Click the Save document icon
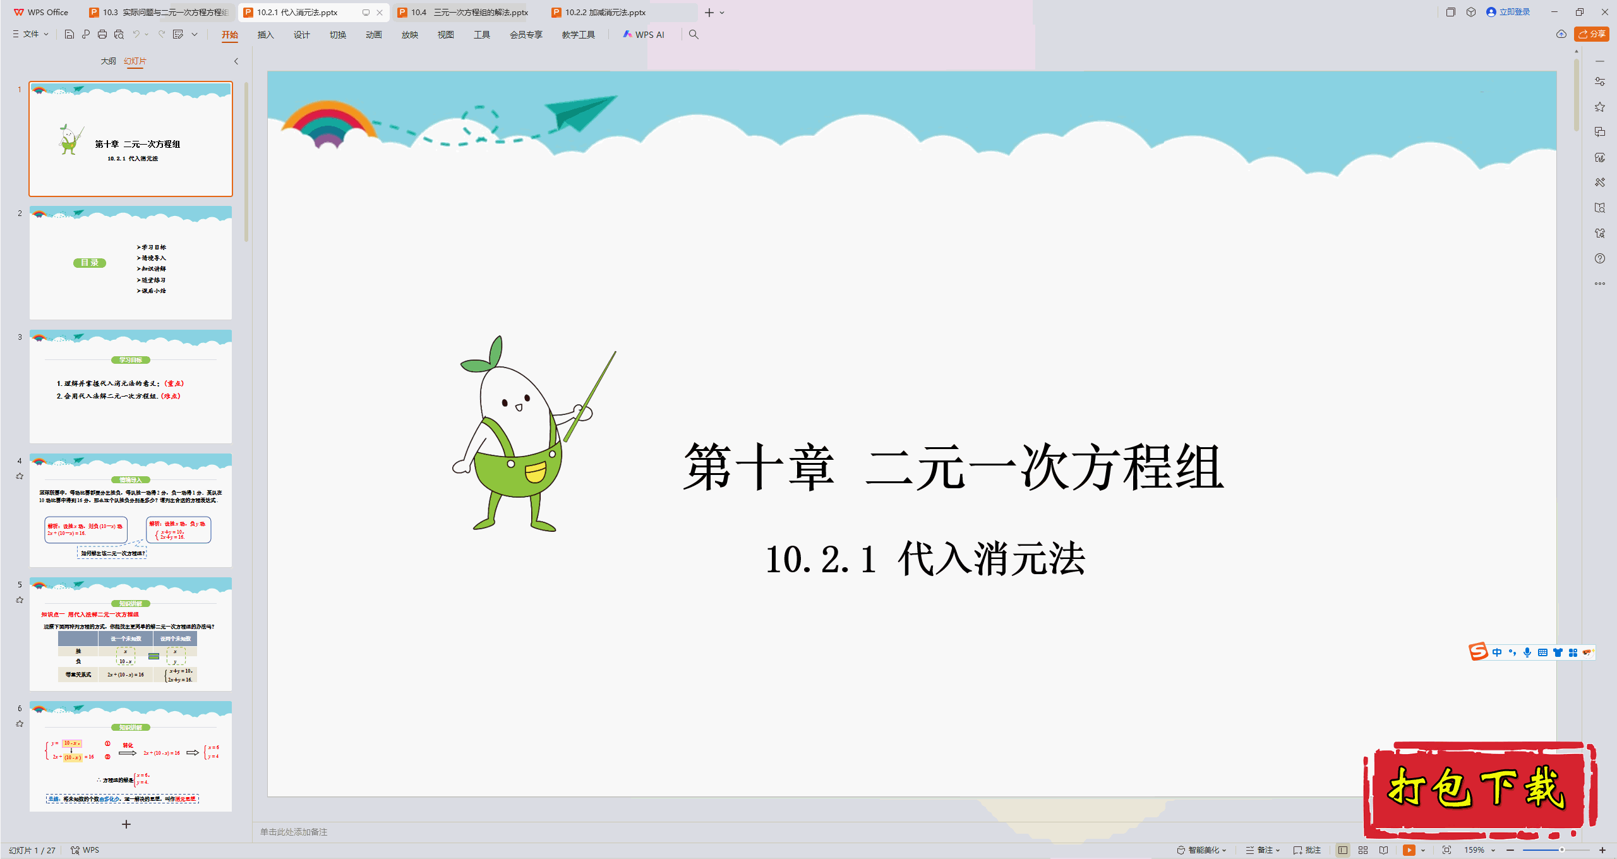1617x859 pixels. click(x=69, y=34)
